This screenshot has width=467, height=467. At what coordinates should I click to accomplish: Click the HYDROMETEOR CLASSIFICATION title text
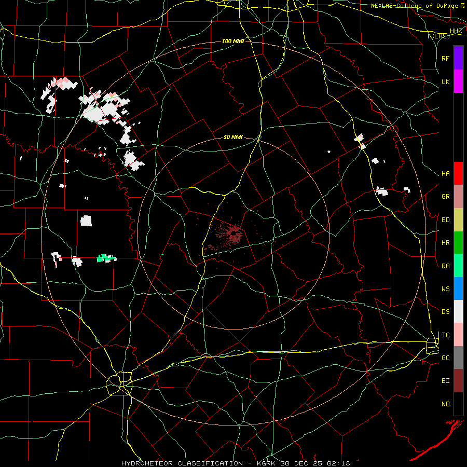point(182,463)
